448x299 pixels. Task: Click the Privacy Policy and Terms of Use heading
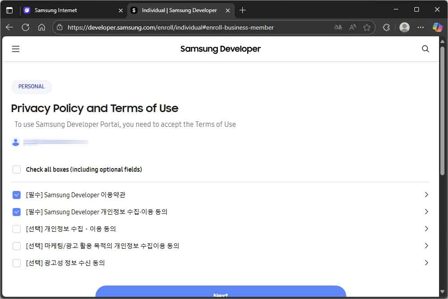click(95, 108)
